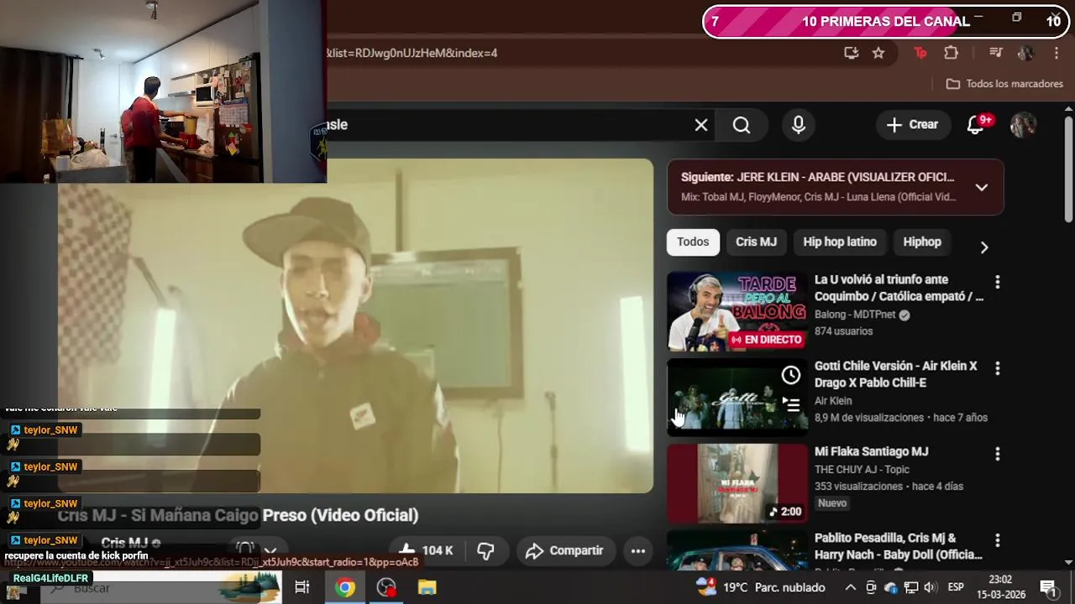Click the YouTube search magnifier button
Viewport: 1075px width, 604px height.
741,125
